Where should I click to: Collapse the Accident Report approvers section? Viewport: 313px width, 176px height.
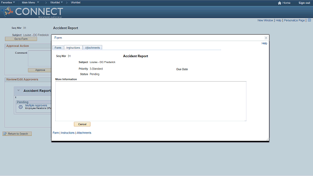19,90
